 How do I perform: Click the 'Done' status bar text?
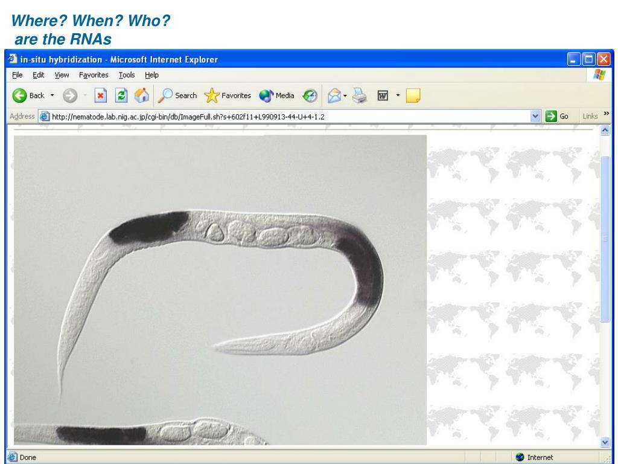[x=28, y=457]
